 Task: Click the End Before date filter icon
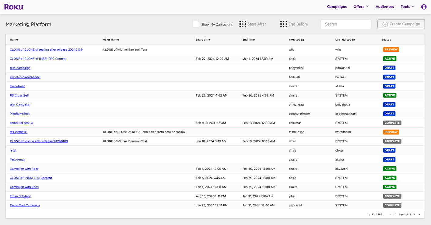click(x=283, y=24)
